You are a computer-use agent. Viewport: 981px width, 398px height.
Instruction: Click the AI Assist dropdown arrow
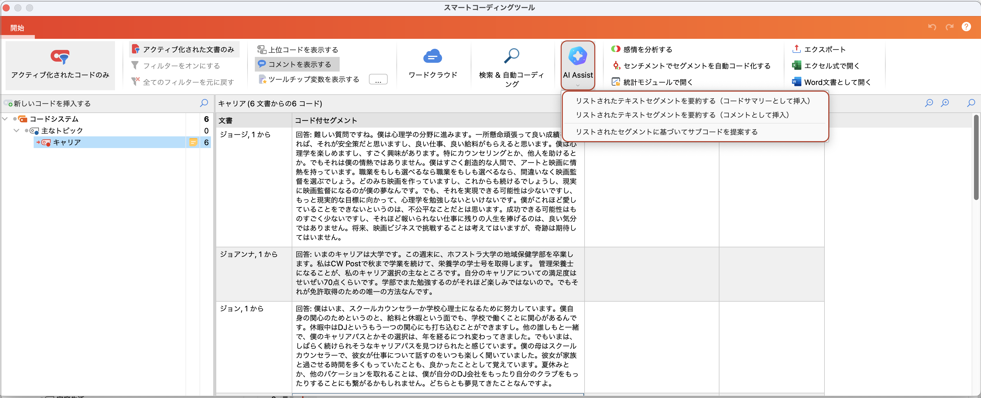click(577, 85)
